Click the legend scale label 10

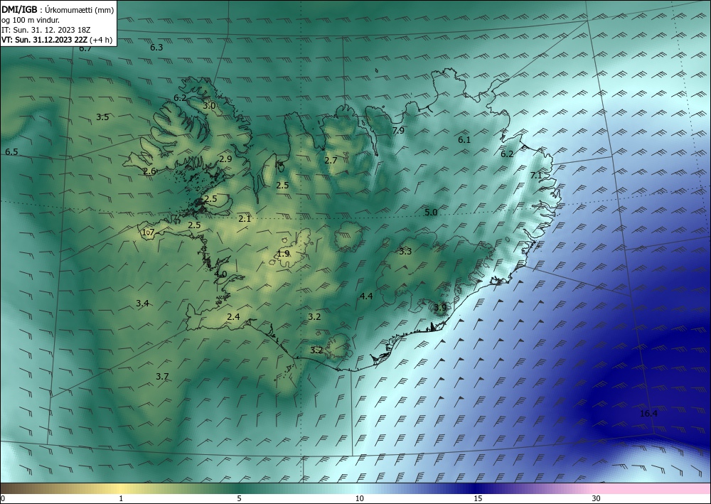pos(359,498)
